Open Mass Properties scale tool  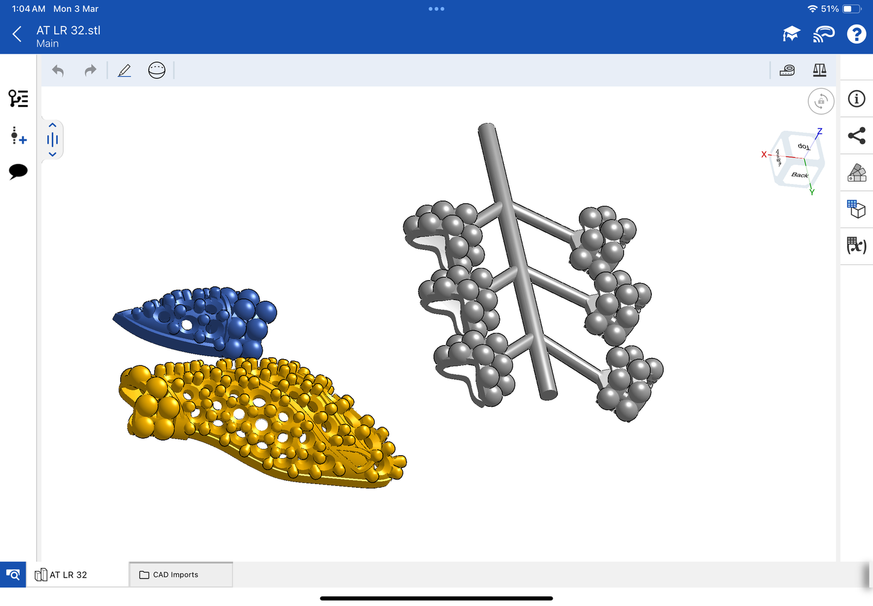tap(819, 71)
